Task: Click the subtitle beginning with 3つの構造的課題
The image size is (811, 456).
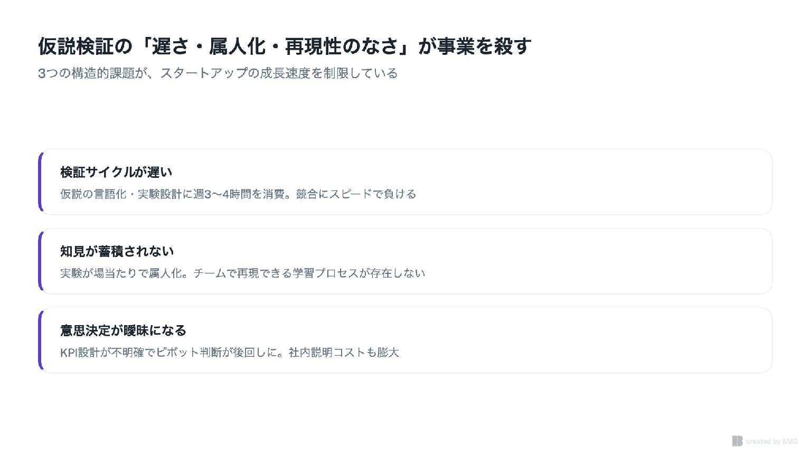Action: [x=218, y=73]
